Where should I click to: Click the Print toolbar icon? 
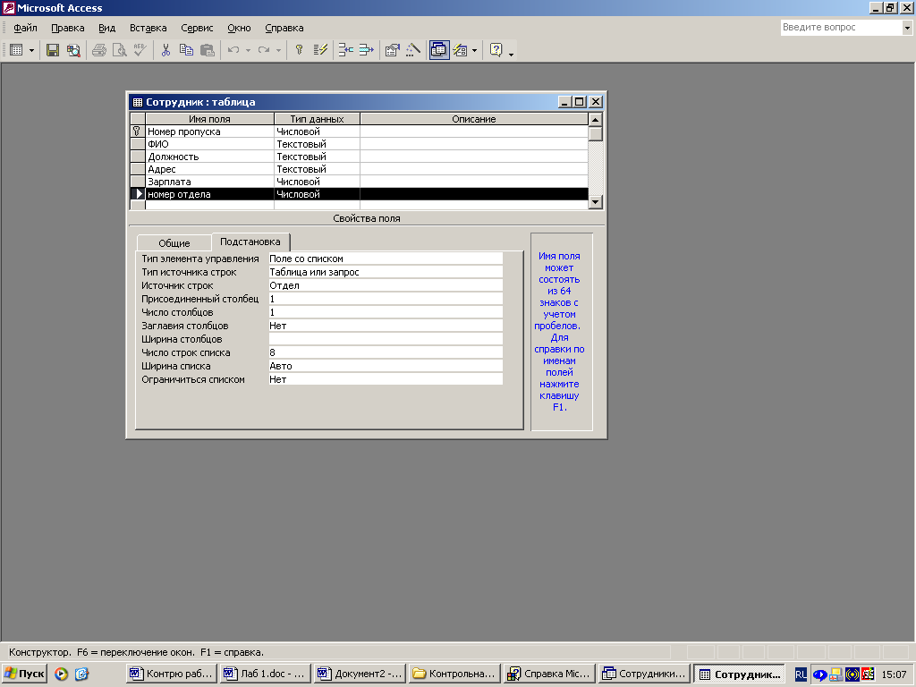(98, 50)
